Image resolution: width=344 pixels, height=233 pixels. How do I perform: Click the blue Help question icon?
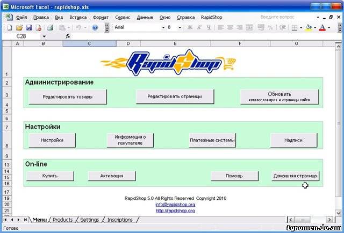[95, 27]
